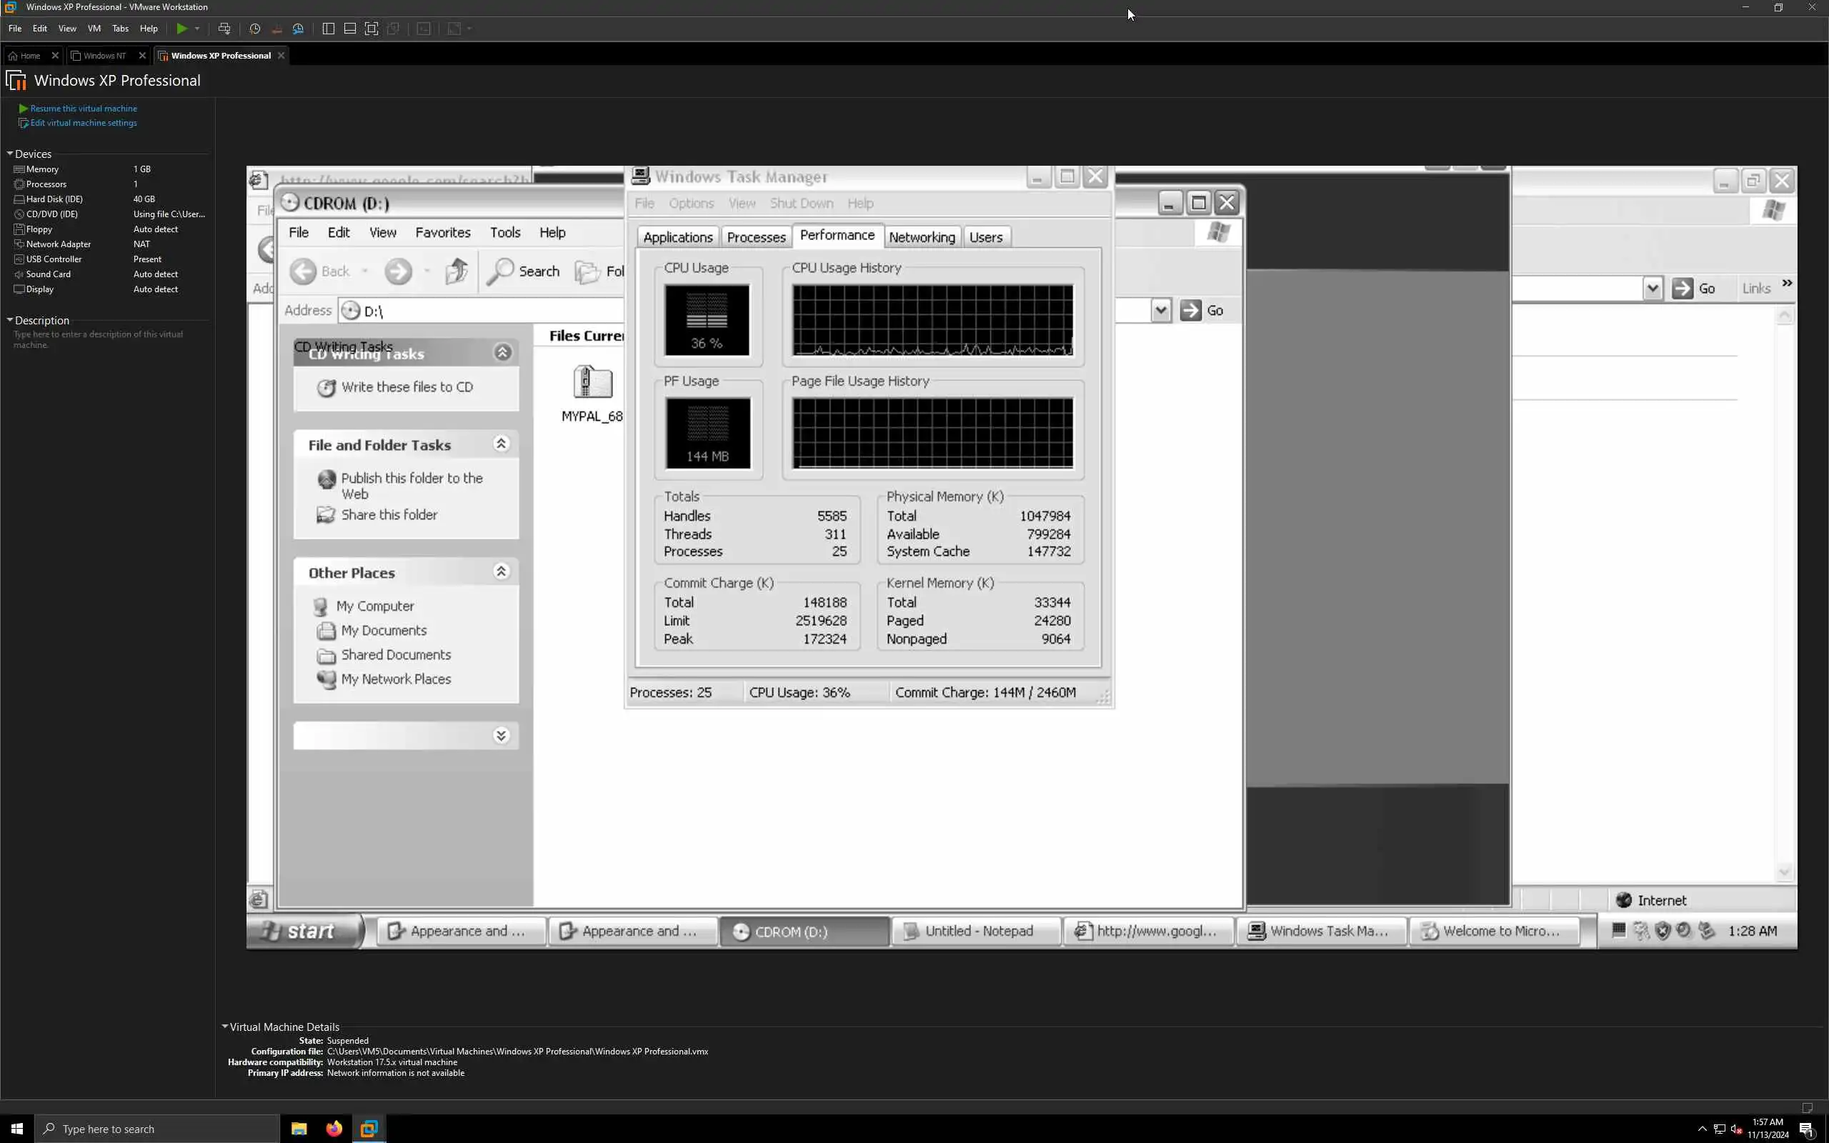
Task: Click the green Power On play button
Action: [181, 29]
